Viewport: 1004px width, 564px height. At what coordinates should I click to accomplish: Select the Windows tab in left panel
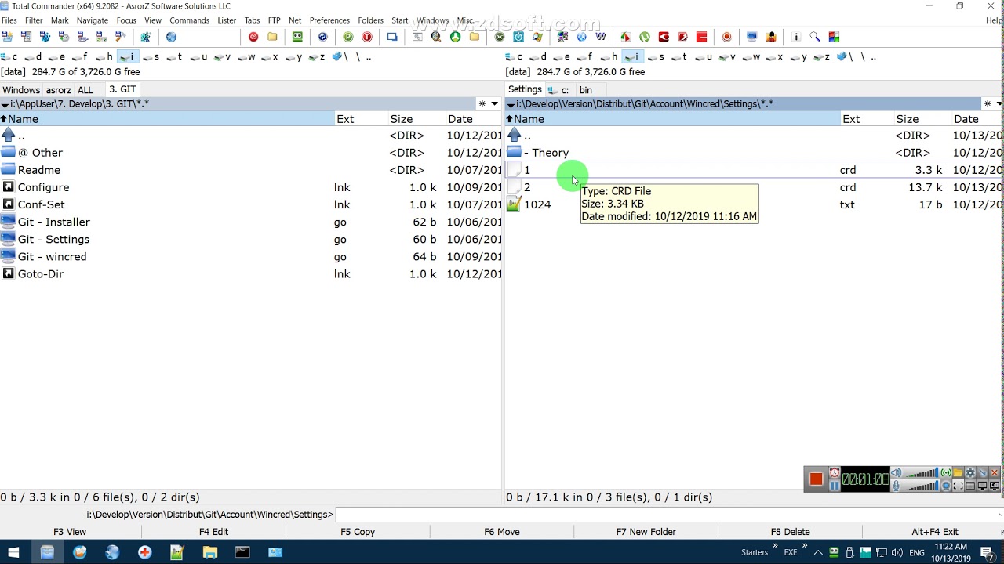click(x=21, y=90)
